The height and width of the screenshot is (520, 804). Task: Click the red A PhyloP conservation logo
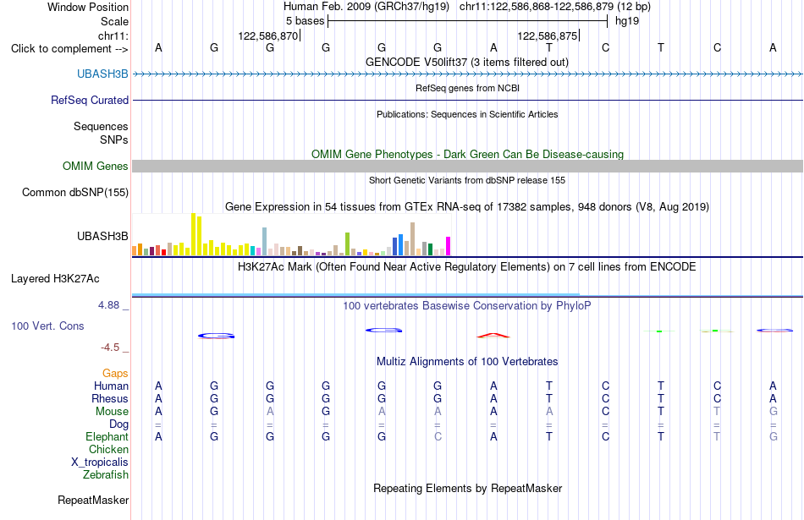coord(493,336)
